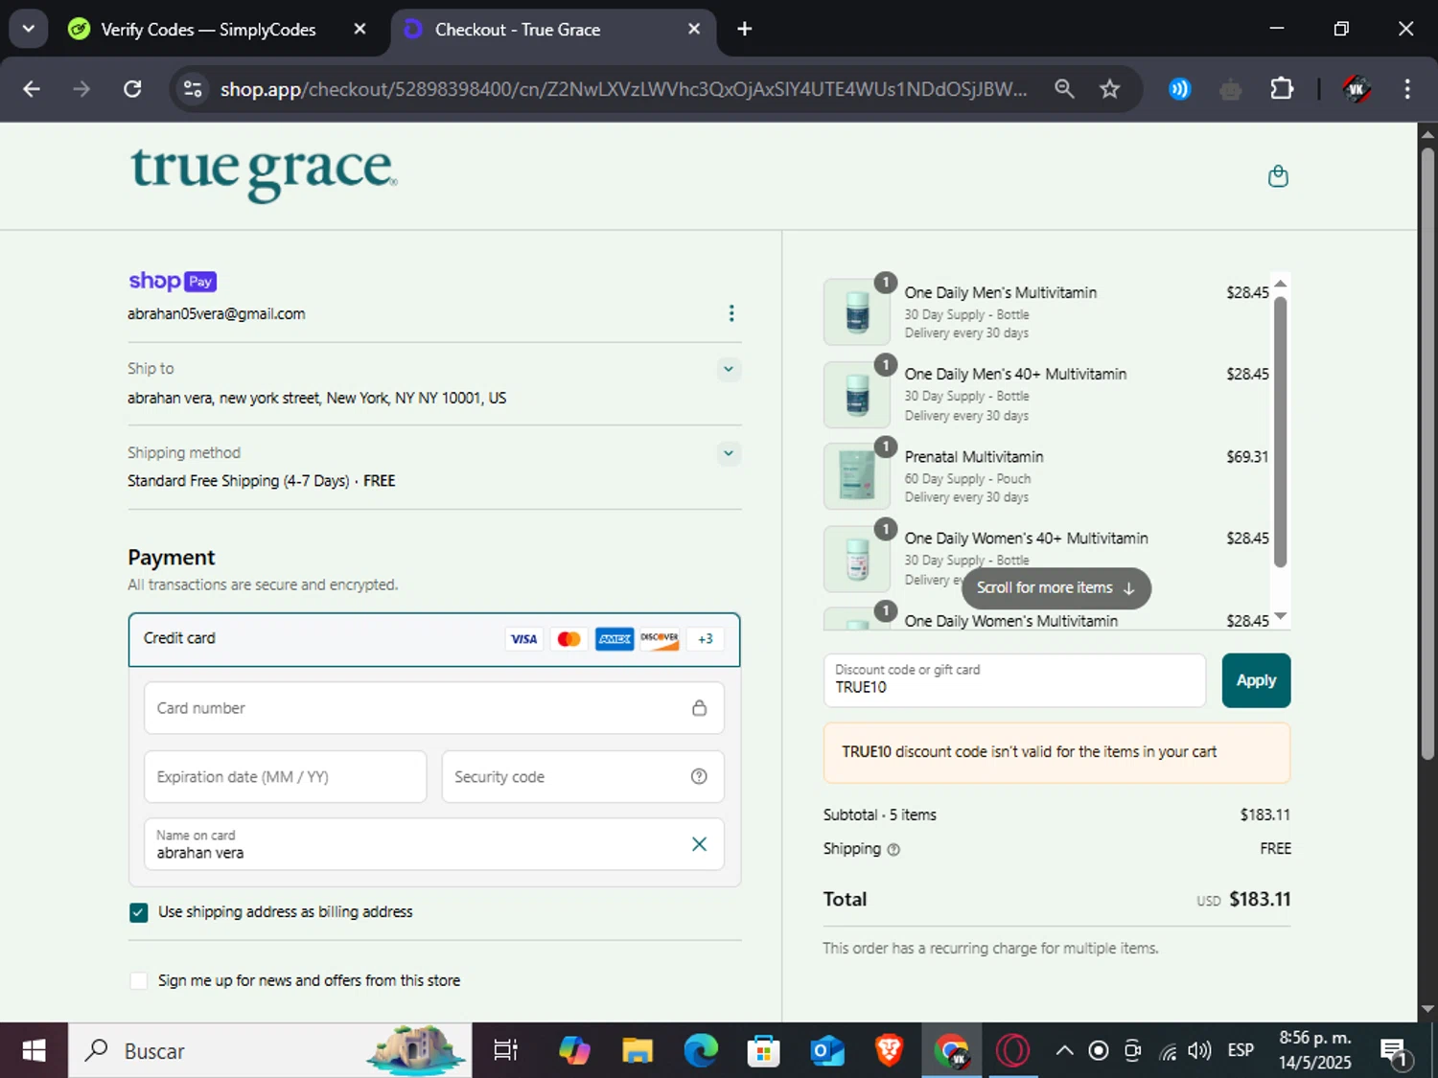
Task: Launch Brave browser from taskbar
Action: tap(889, 1051)
